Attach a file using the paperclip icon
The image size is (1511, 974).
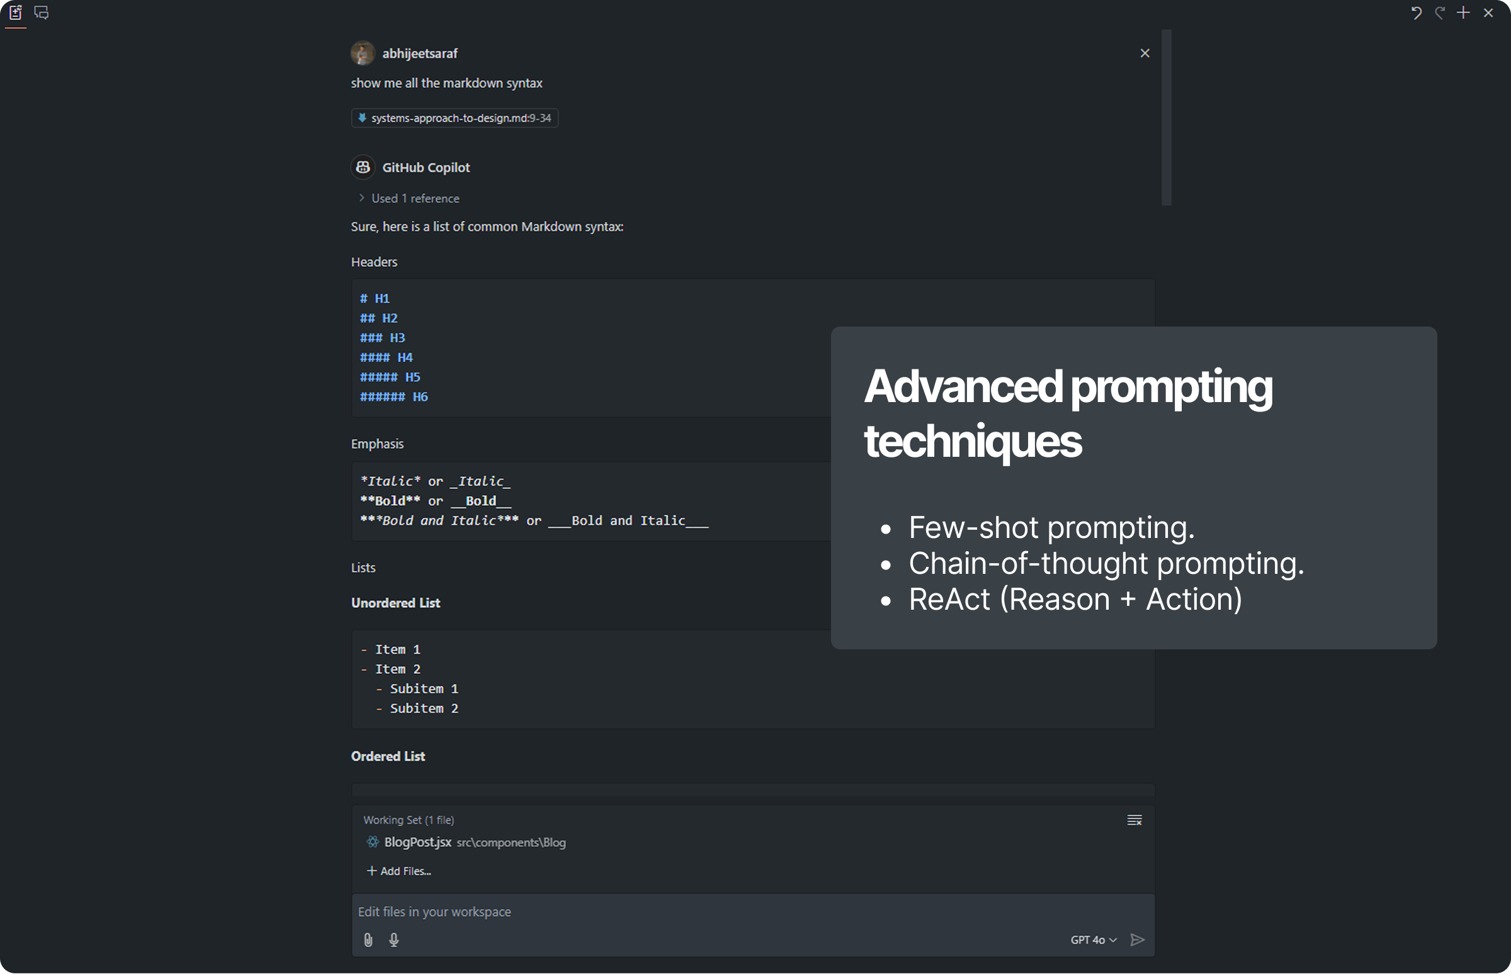[368, 939]
